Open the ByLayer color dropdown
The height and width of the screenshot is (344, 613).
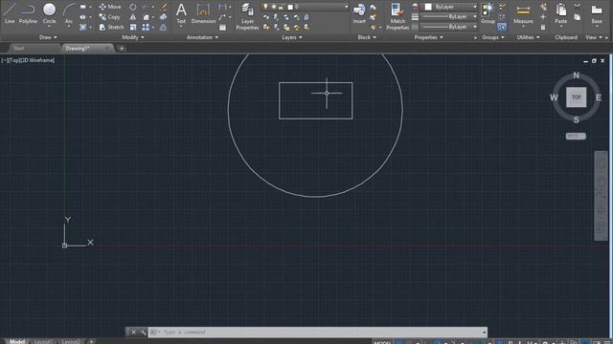tap(474, 7)
